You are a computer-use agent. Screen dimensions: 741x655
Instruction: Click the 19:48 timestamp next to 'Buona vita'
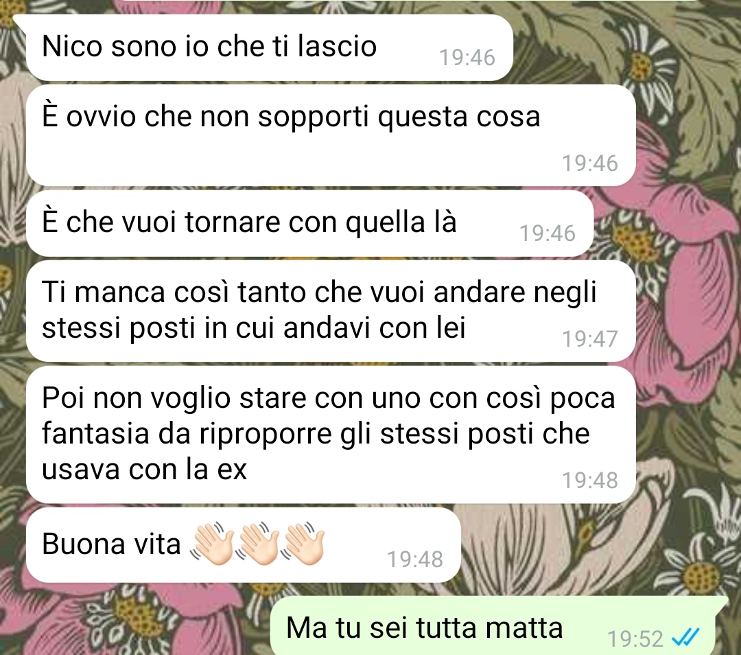tap(415, 560)
